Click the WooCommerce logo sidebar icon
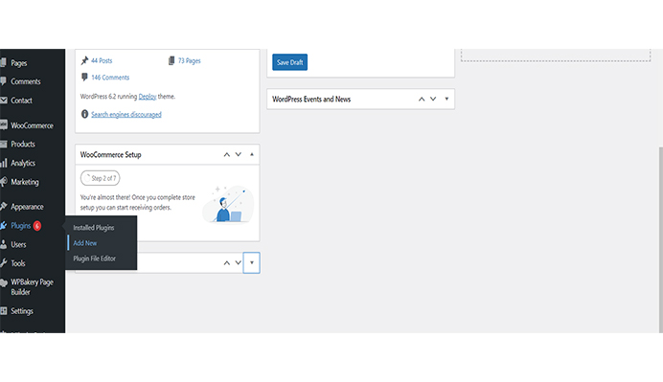The height and width of the screenshot is (382, 663). 4,124
